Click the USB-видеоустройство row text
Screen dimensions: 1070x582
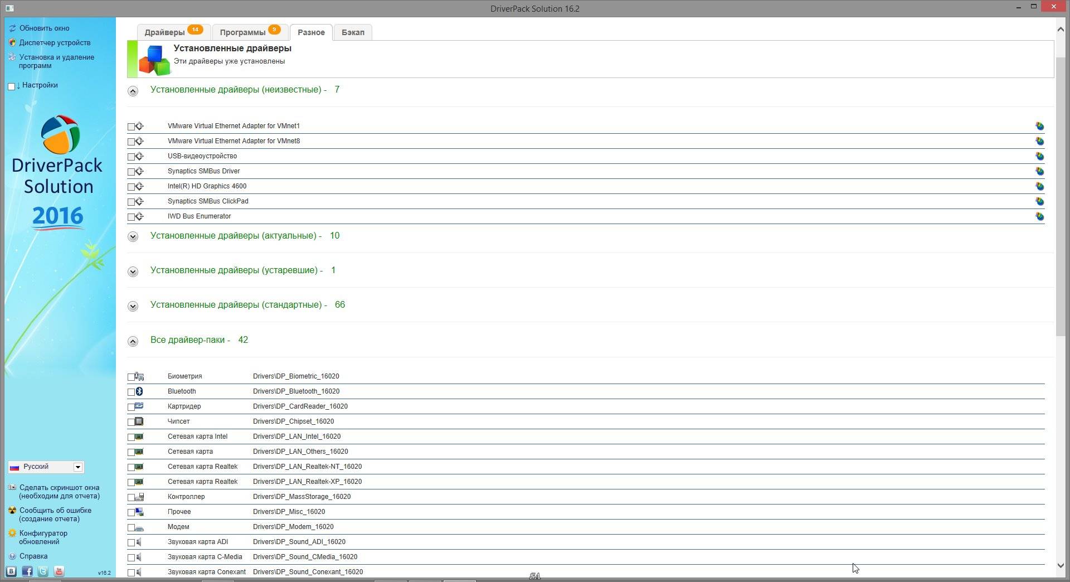[202, 156]
